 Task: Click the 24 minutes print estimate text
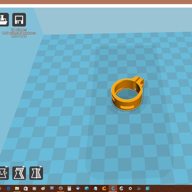19,30
